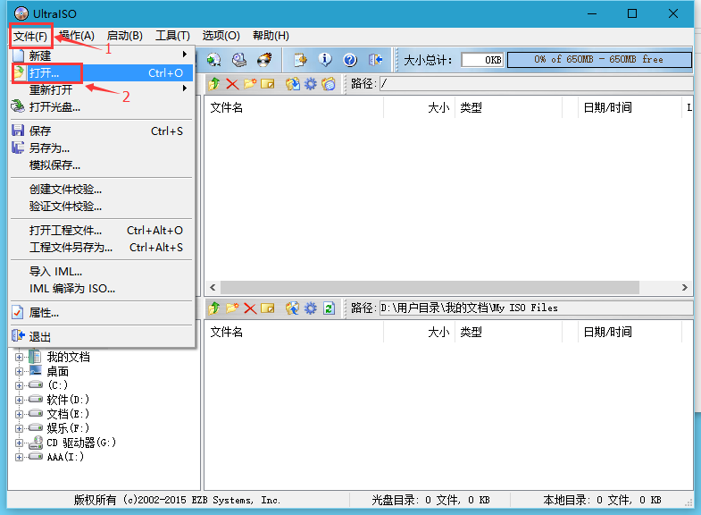Viewport: 701px width, 515px height.
Task: Click the blue gear icon in lower pane toolbar
Action: (310, 308)
